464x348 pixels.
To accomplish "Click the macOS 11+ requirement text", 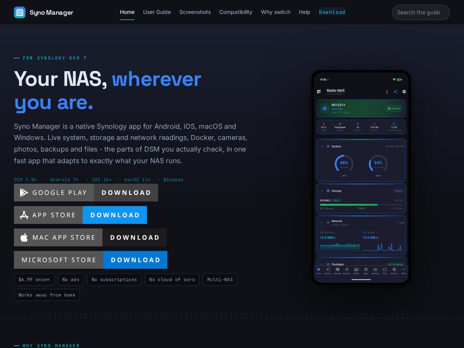I will click(x=137, y=180).
